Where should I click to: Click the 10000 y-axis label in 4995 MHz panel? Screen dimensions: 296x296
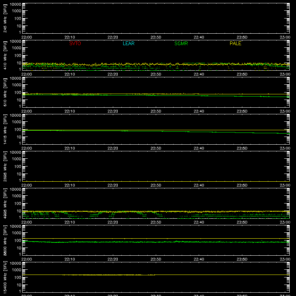tap(16, 189)
